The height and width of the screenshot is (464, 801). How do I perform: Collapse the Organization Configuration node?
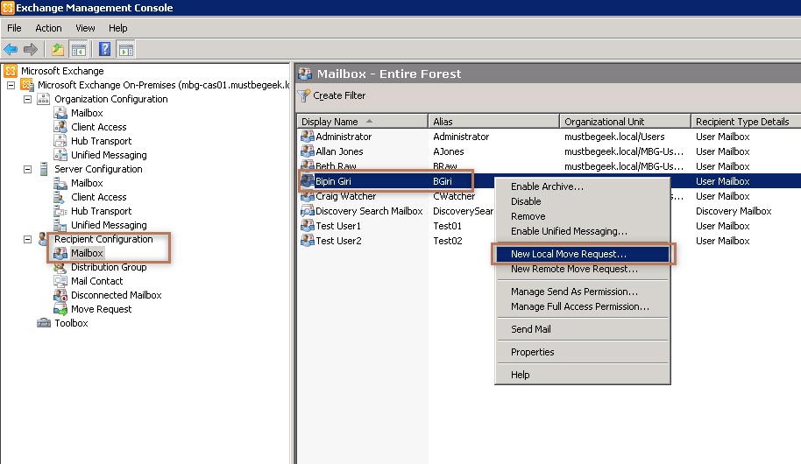pyautogui.click(x=27, y=99)
